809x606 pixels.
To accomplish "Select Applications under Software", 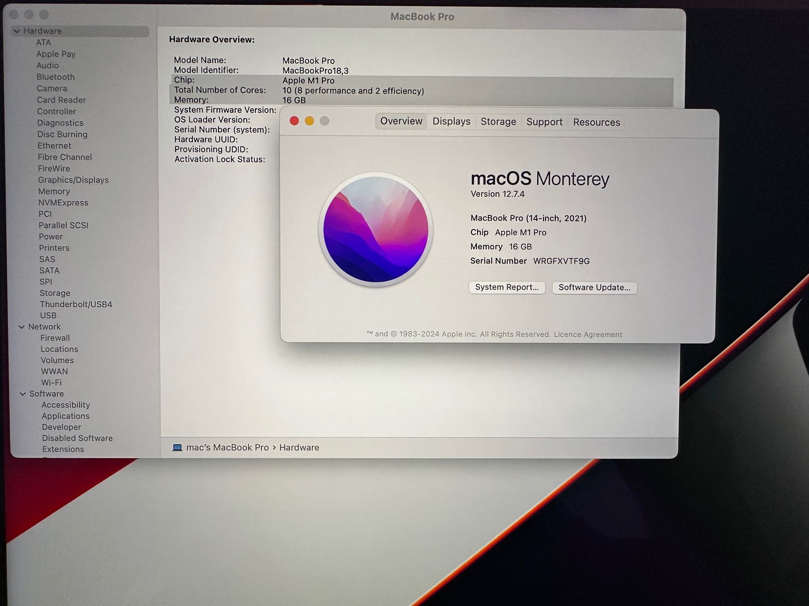I will pyautogui.click(x=65, y=416).
